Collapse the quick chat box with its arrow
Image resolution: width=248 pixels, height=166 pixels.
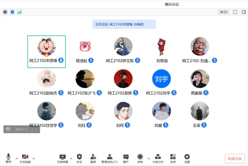[x=36, y=129]
